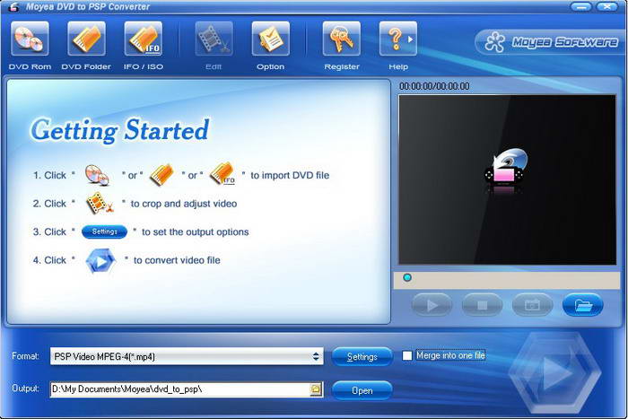This screenshot has width=628, height=419.
Task: Click the Getting Started heading
Action: pos(119,130)
